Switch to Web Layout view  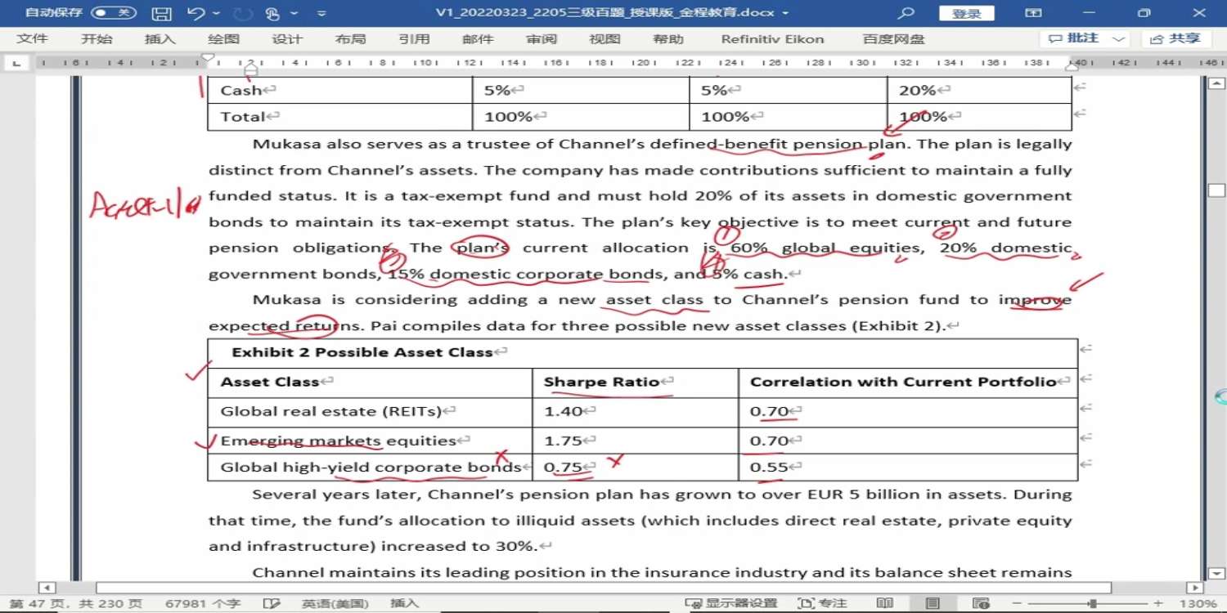[x=979, y=603]
